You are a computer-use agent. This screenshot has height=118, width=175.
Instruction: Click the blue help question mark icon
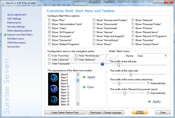pos(102,64)
